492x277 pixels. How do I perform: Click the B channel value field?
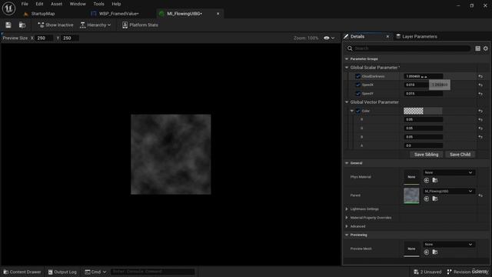coord(423,137)
